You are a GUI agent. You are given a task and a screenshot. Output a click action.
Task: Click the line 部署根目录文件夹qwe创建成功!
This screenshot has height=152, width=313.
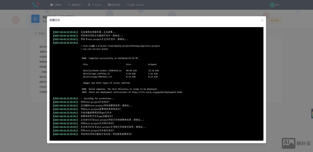[97, 116]
